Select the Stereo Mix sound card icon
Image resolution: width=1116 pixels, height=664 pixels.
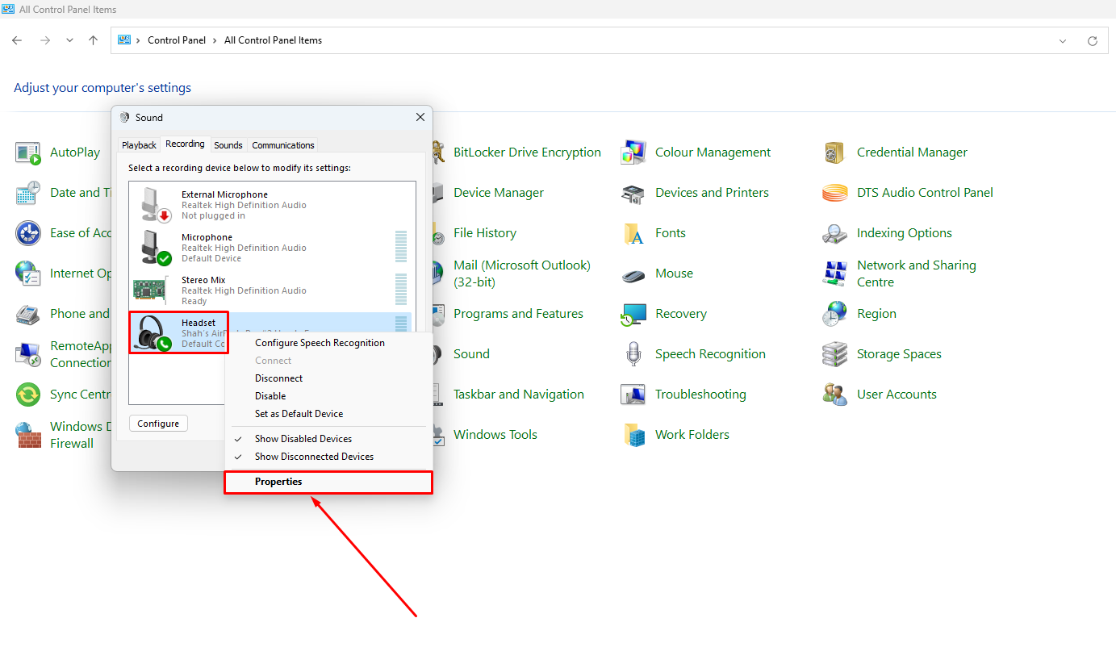149,290
